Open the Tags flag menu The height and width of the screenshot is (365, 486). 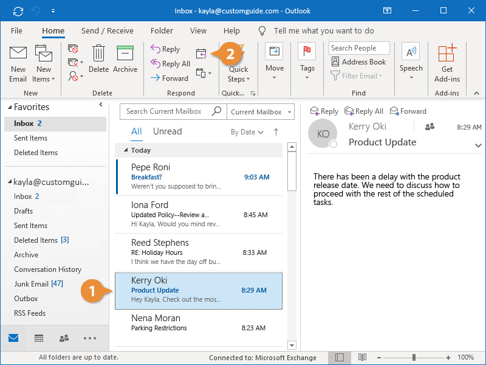(x=307, y=61)
